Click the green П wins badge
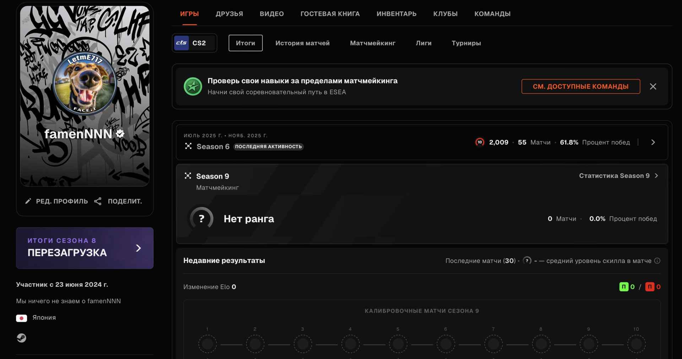 pos(624,287)
